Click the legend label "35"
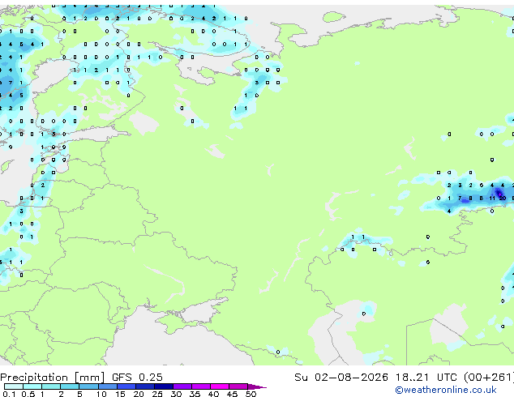Image resolution: width=514 pixels, height=397 pixels. point(195,394)
